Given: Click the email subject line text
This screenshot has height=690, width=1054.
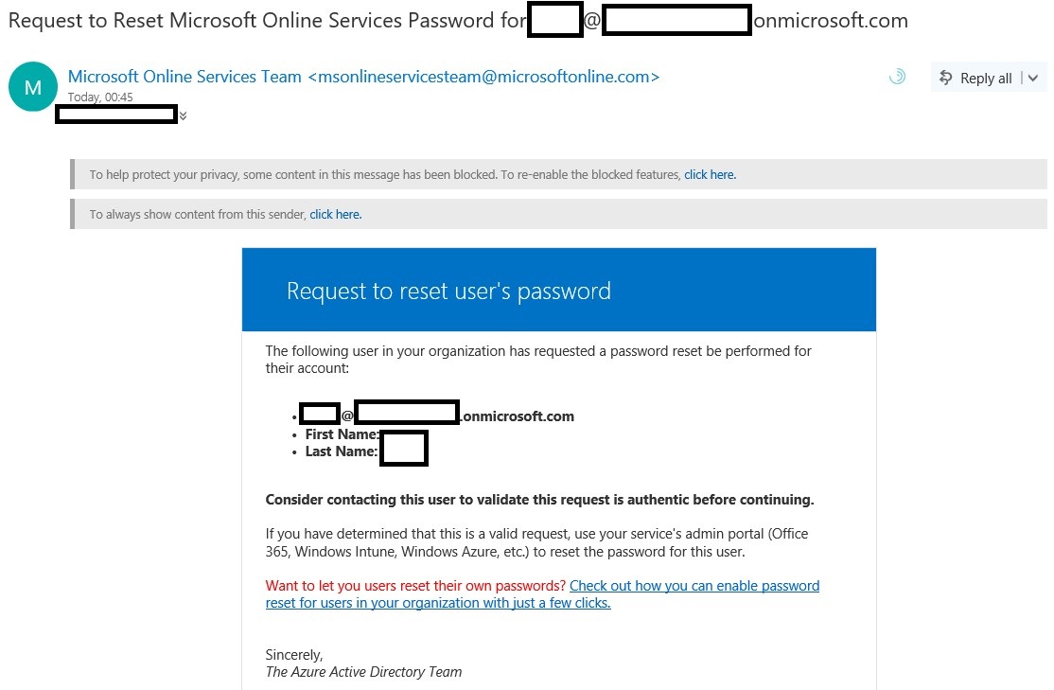Looking at the screenshot, I should (458, 20).
